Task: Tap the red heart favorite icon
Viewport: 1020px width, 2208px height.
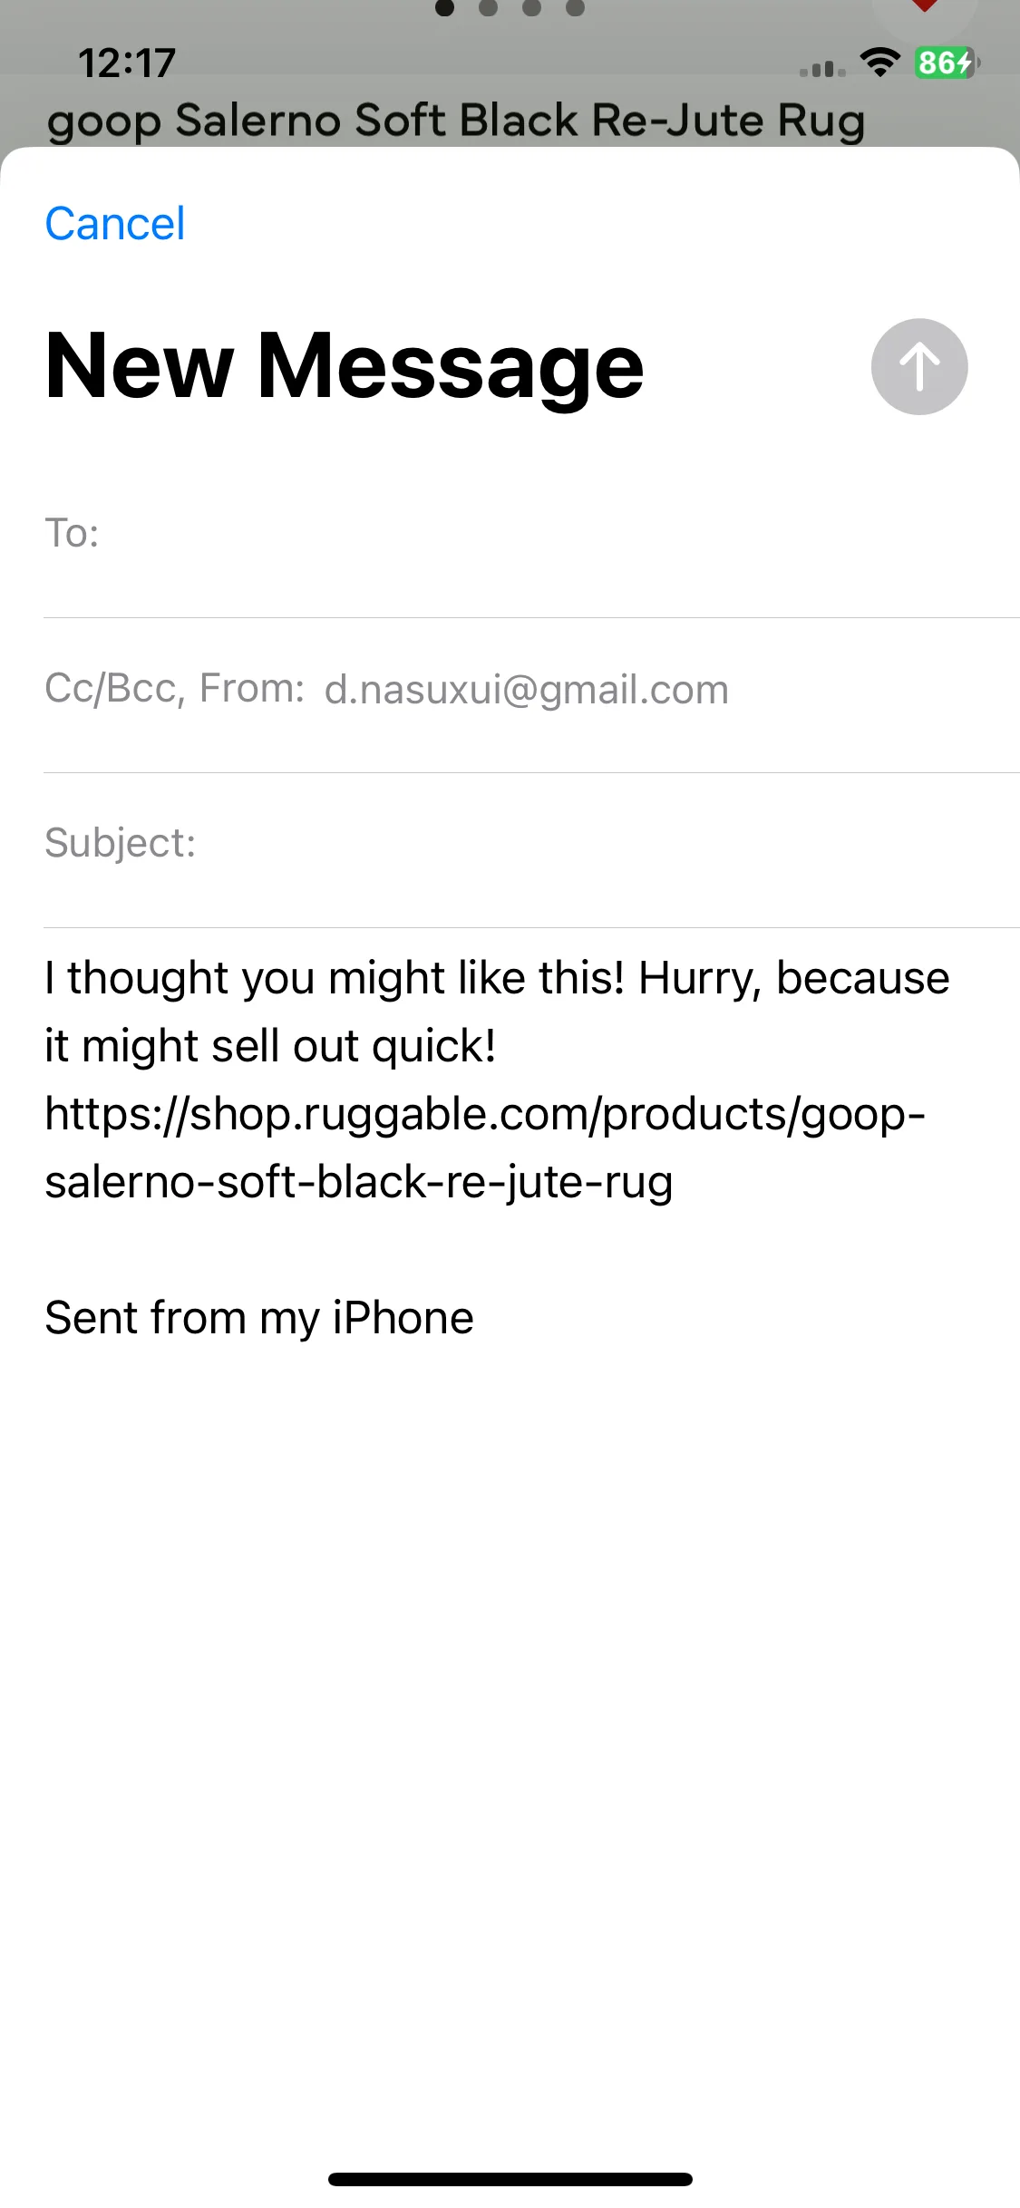Action: 924,7
